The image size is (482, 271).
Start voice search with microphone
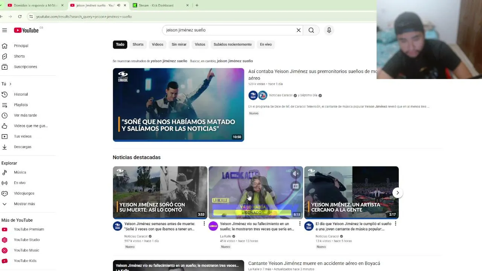[329, 30]
